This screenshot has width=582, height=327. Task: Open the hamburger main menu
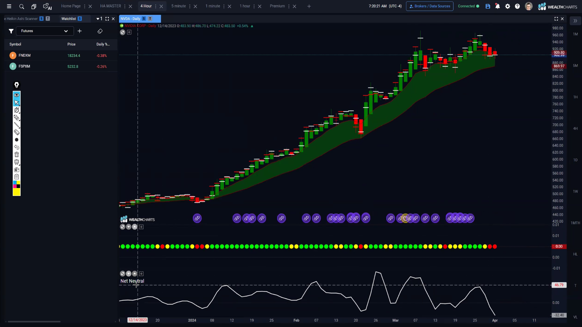click(9, 6)
